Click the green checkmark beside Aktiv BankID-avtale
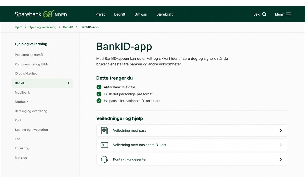This screenshot has width=305, height=183. click(99, 87)
